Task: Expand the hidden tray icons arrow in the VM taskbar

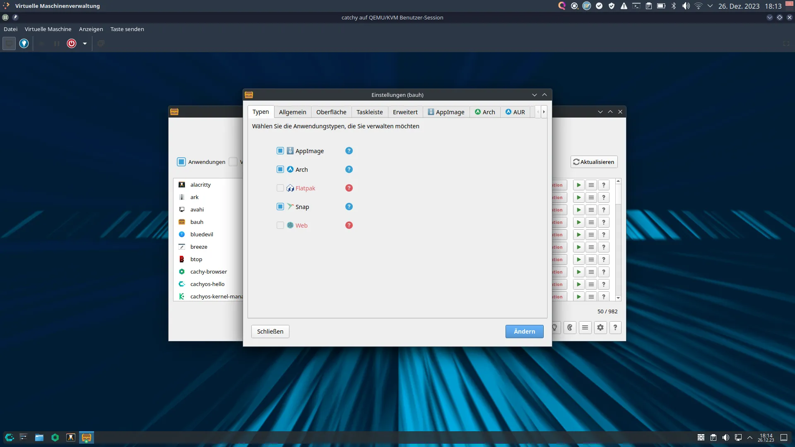Action: 750,437
